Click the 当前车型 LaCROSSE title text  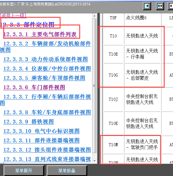click(45, 4)
